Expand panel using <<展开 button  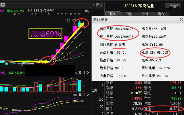point(97,5)
